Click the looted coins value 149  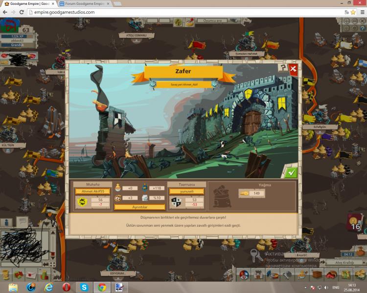click(256, 193)
